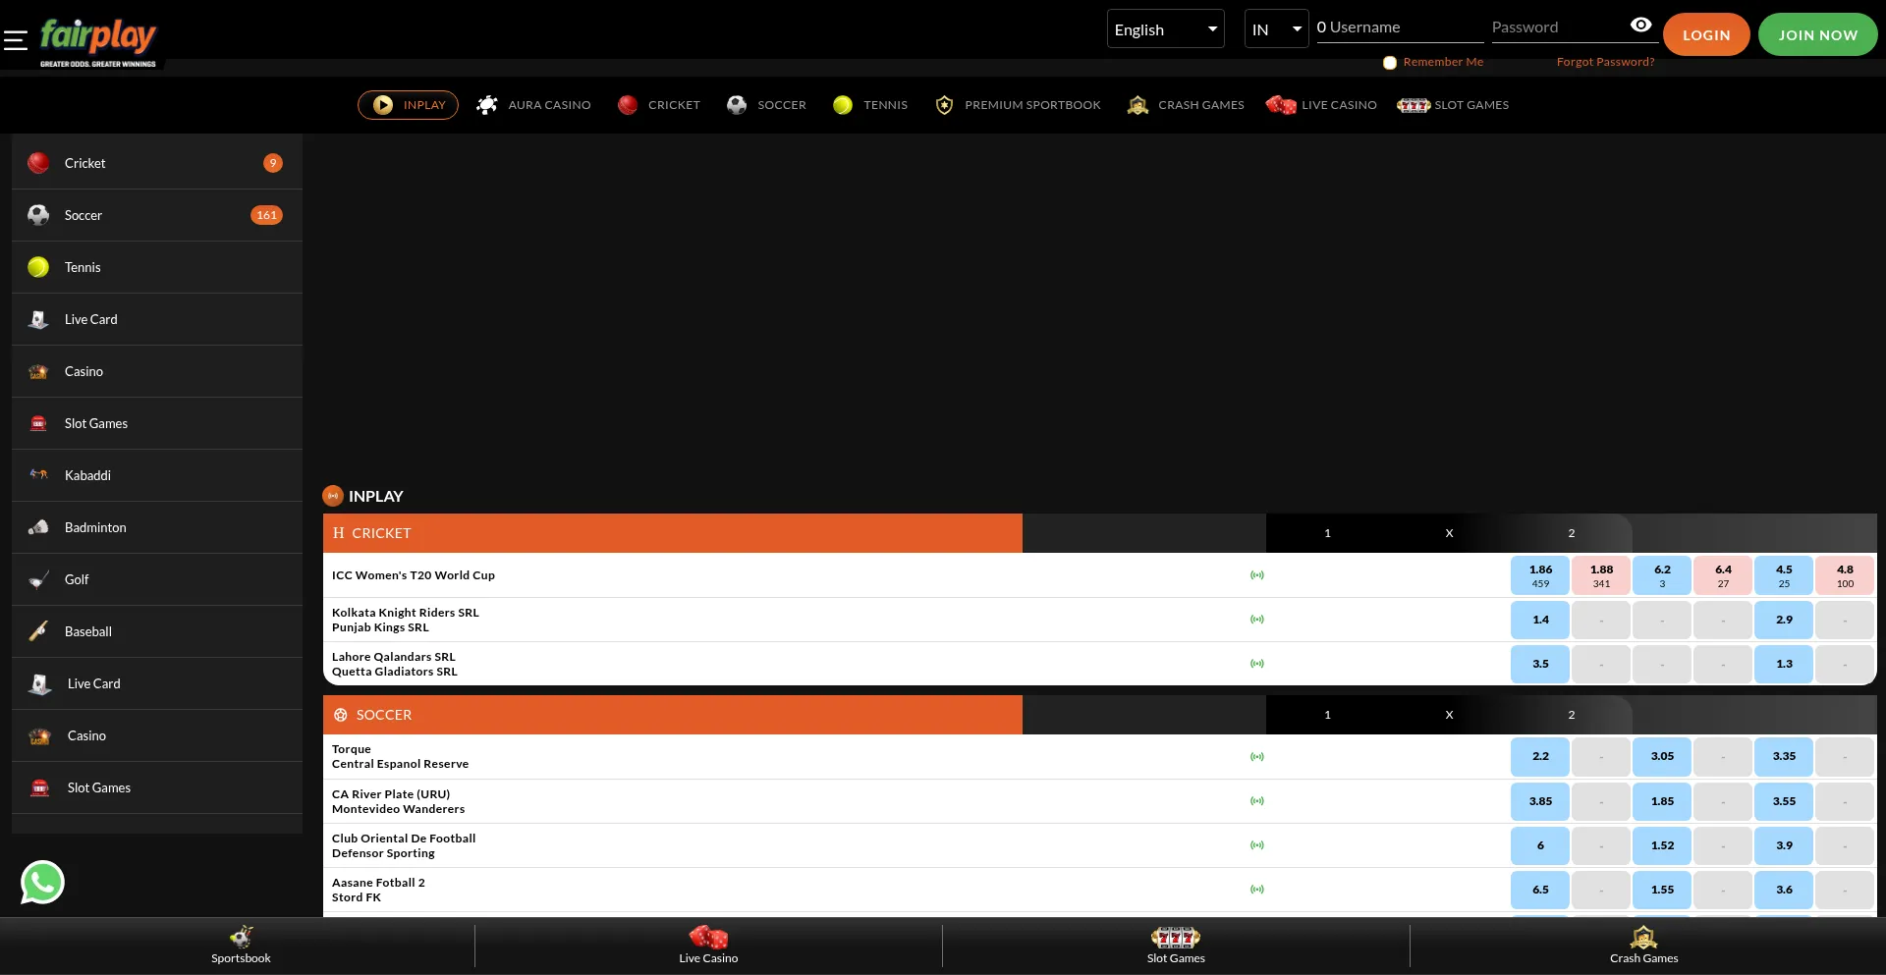Click the Forgot Password? link
Image resolution: width=1886 pixels, height=975 pixels.
click(1605, 62)
